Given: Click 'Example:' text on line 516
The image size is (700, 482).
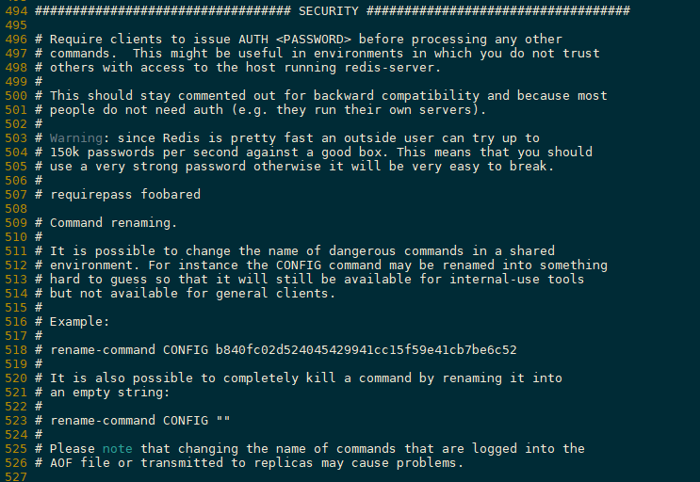Looking at the screenshot, I should click(x=79, y=322).
